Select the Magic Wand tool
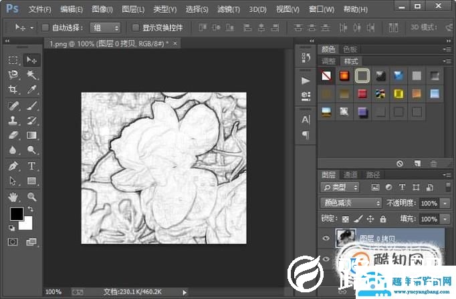This screenshot has height=299, width=456. [x=31, y=75]
